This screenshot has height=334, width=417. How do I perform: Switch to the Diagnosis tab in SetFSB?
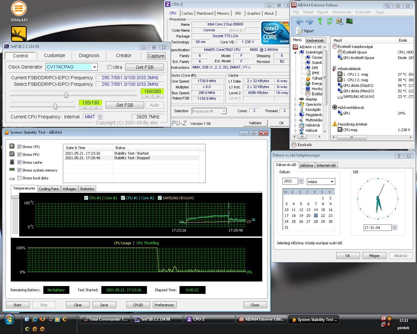pos(89,55)
